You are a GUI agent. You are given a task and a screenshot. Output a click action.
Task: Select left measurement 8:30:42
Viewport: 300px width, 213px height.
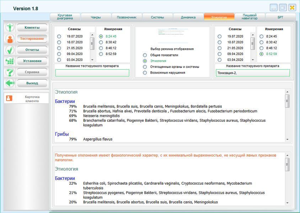click(101, 42)
